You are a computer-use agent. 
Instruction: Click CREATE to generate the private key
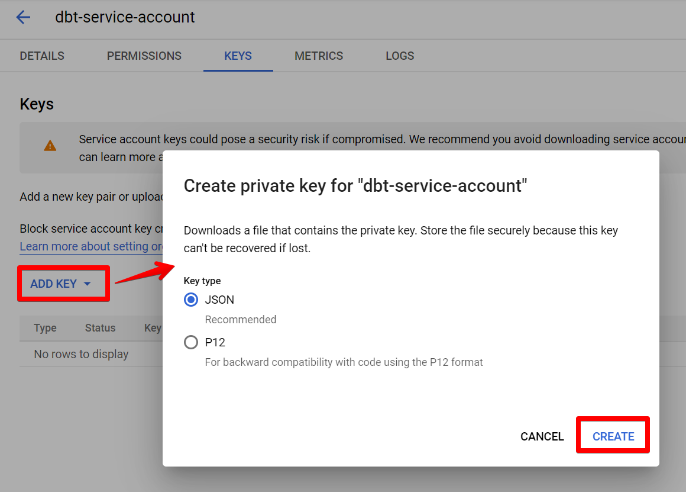(x=613, y=436)
